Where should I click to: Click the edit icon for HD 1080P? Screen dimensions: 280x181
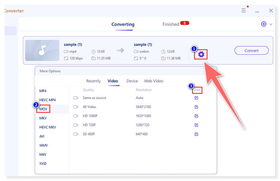point(196,116)
